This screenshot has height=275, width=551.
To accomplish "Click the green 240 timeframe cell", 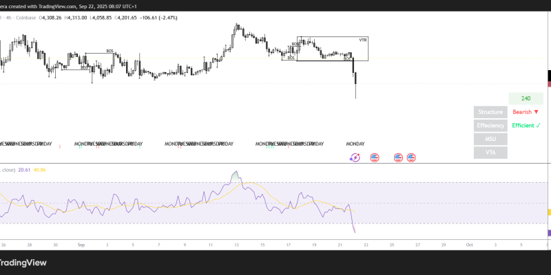I will point(526,98).
